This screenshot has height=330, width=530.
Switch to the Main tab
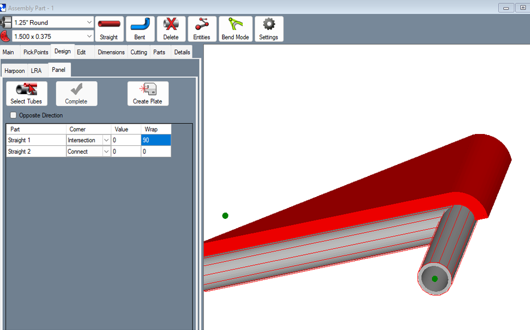(x=8, y=52)
